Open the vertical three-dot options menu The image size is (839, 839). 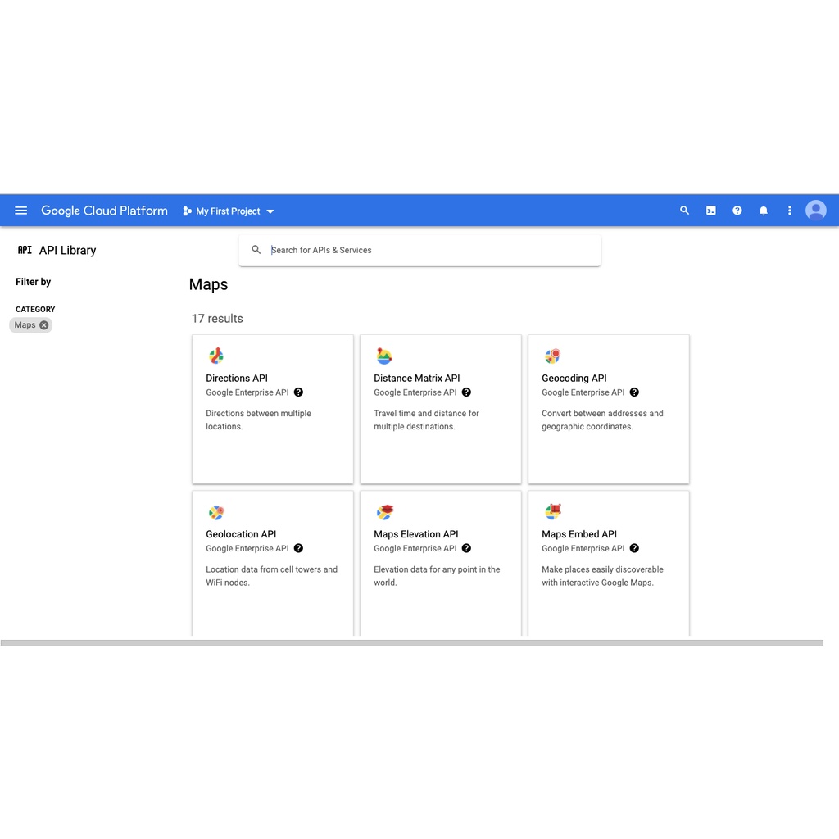point(789,211)
